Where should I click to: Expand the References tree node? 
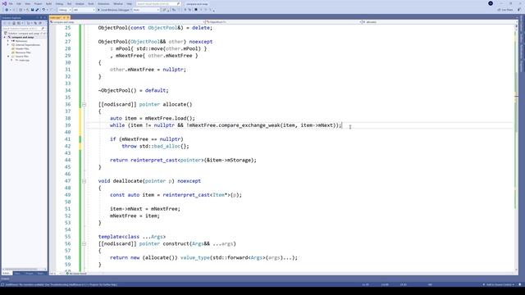coord(8,41)
